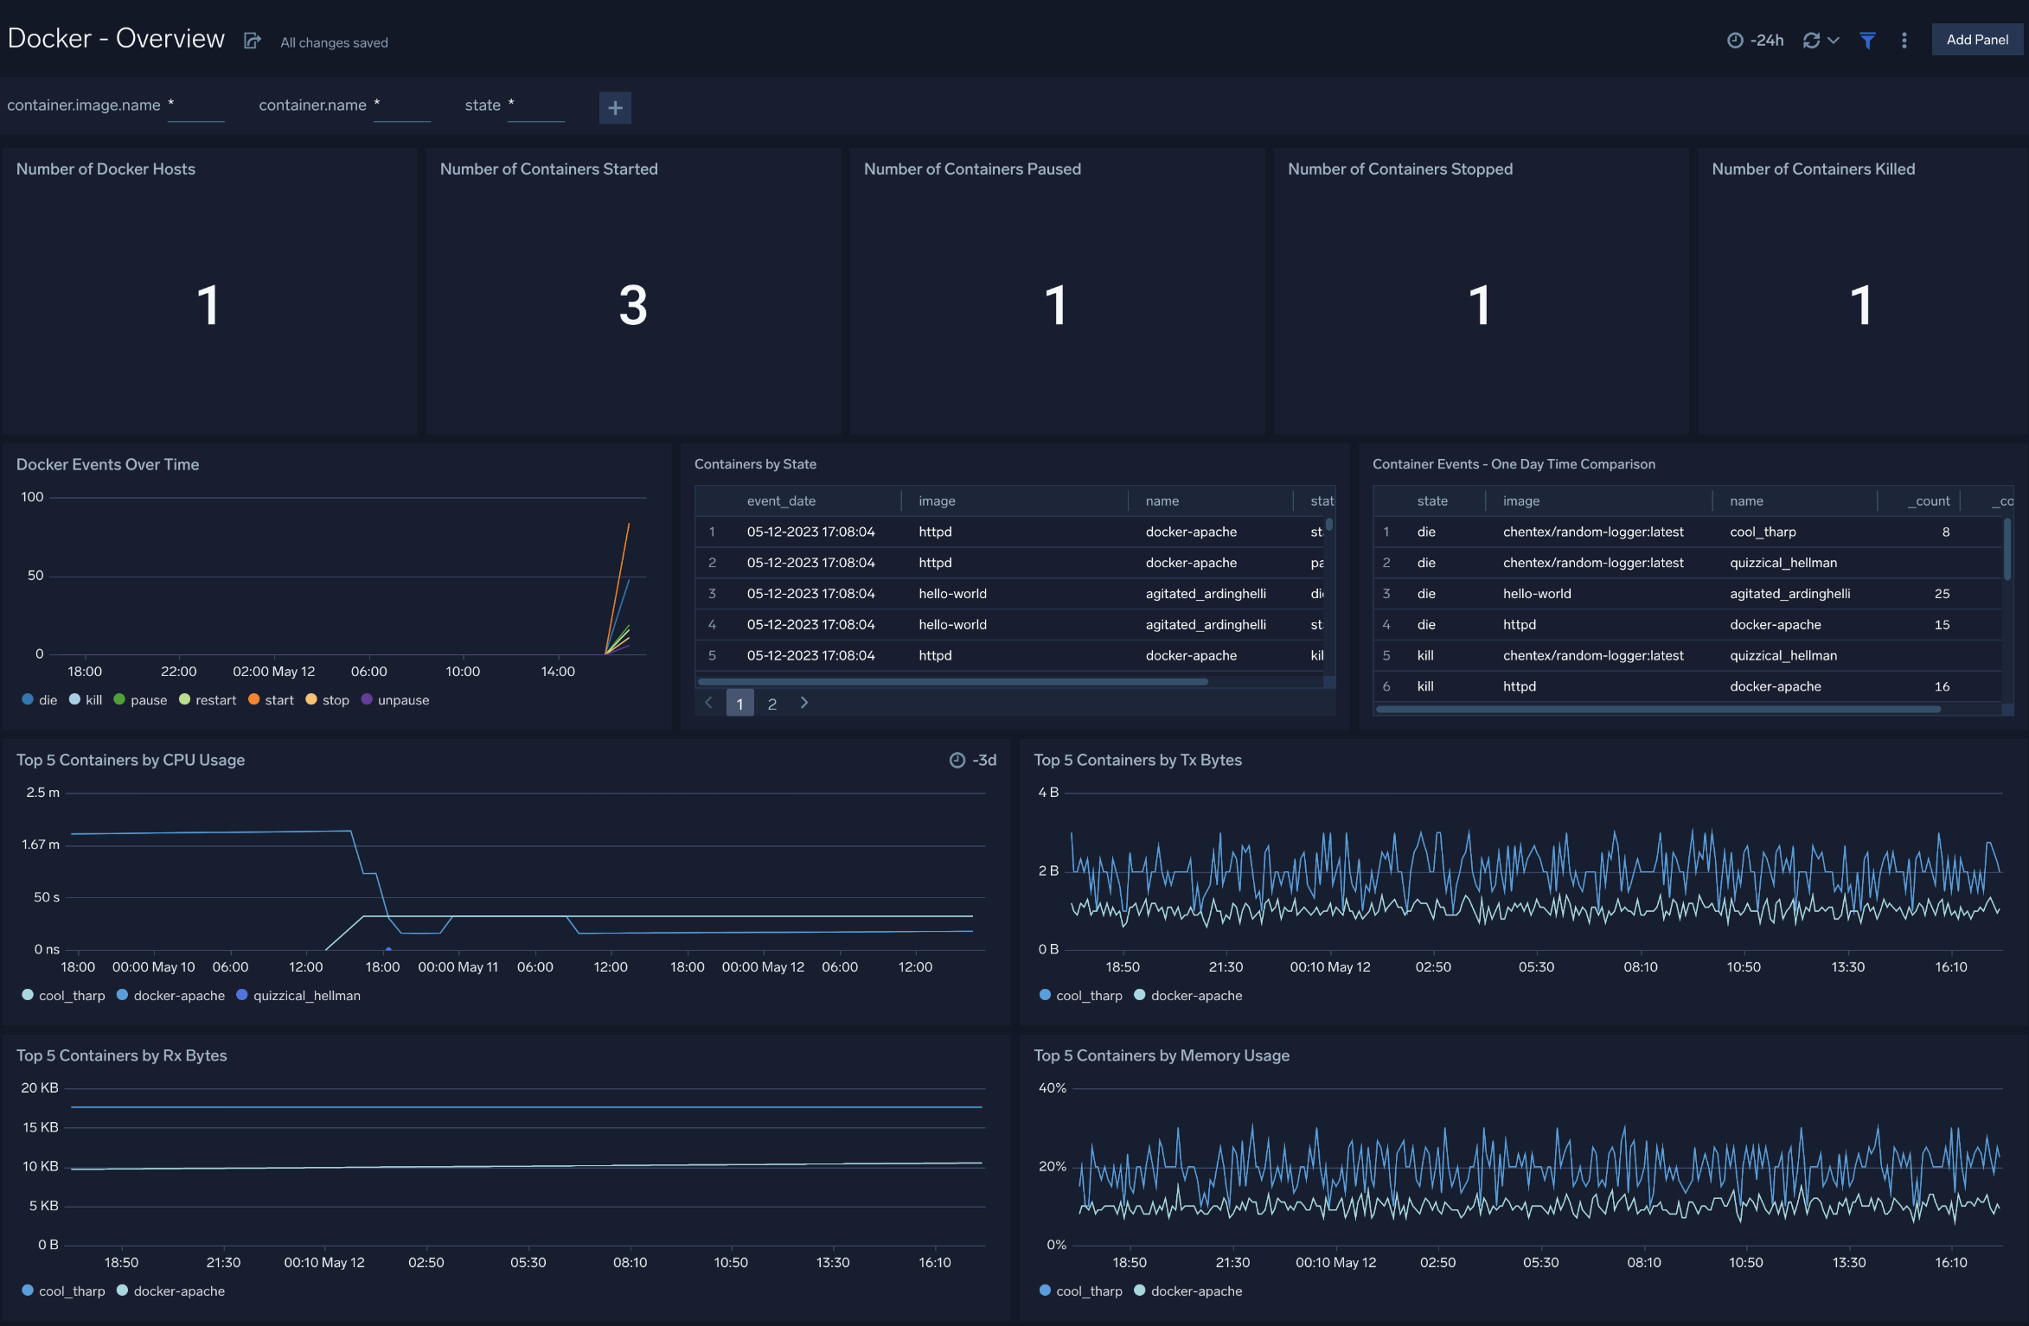This screenshot has width=2029, height=1326.
Task: Click the next page arrow under Containers by State
Action: tap(804, 703)
